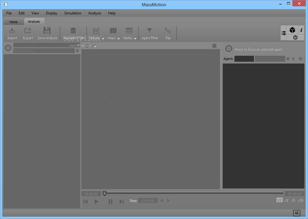Step time backward with the left arrow
The width and height of the screenshot is (308, 219).
[162, 200]
